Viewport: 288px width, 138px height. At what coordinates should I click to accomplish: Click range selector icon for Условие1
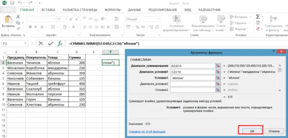tap(218, 78)
